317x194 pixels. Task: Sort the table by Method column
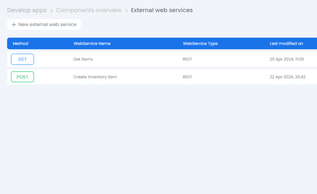coord(20,43)
